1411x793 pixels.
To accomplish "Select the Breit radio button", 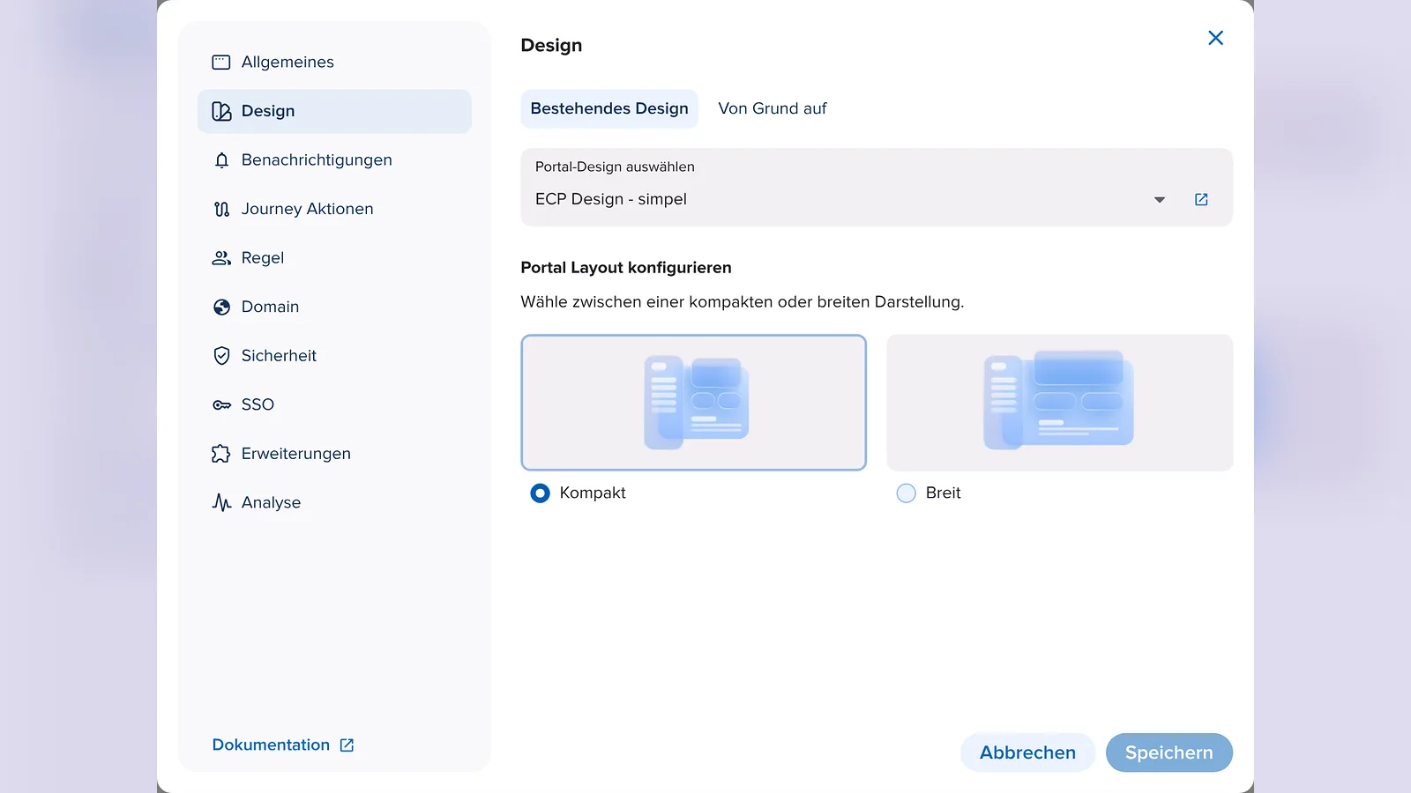I will point(906,493).
